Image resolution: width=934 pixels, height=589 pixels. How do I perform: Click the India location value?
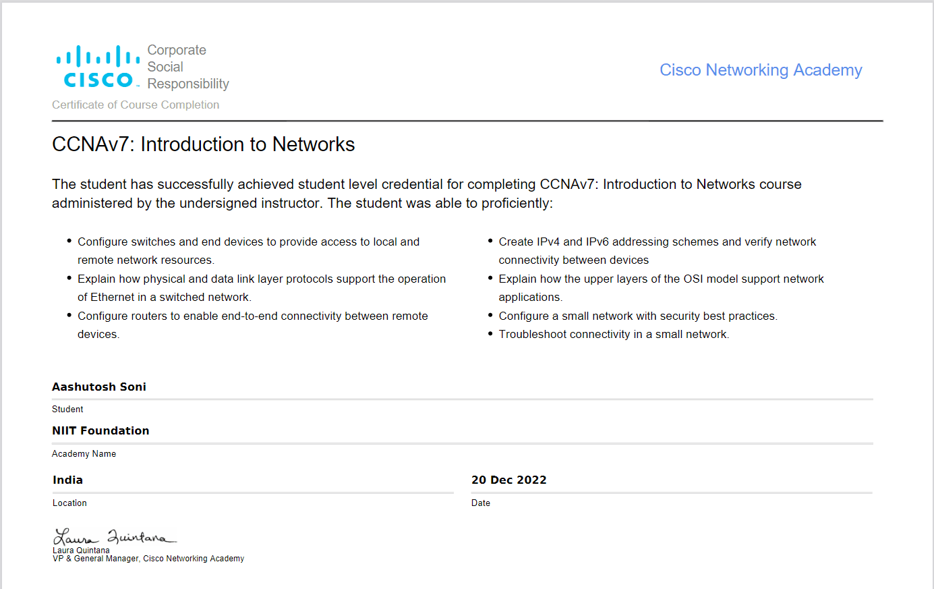point(67,480)
